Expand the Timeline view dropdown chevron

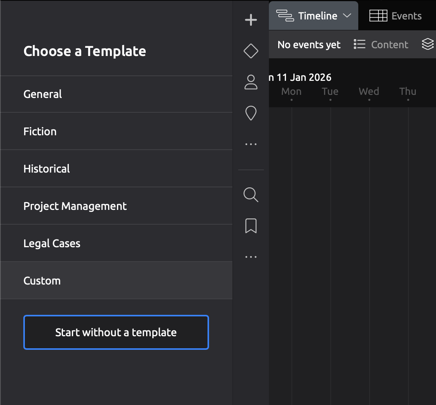[347, 16]
